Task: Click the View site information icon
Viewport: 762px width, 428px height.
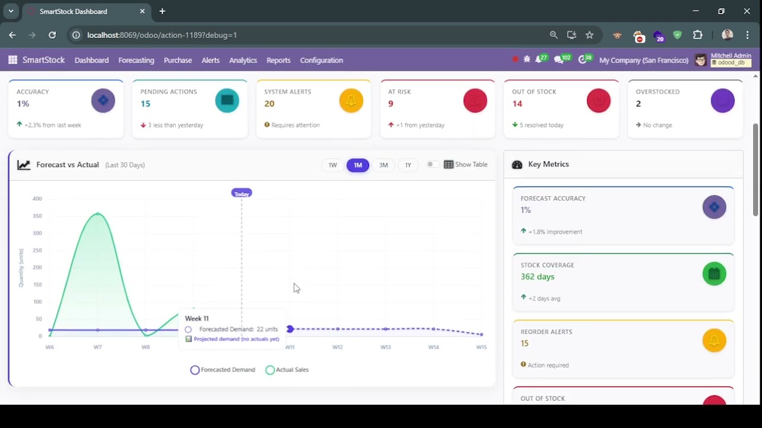Action: pyautogui.click(x=76, y=35)
